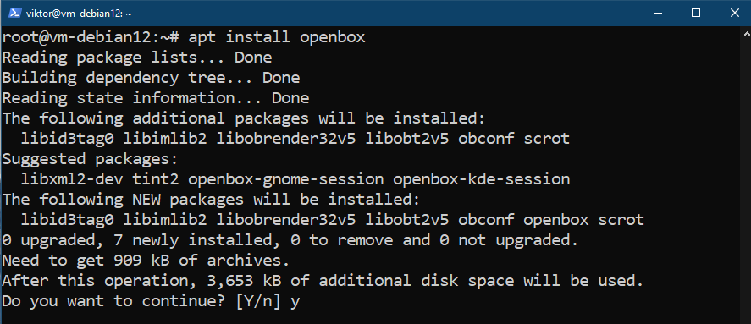
Task: Click the 'Need to get 909 kB' line
Action: [146, 261]
